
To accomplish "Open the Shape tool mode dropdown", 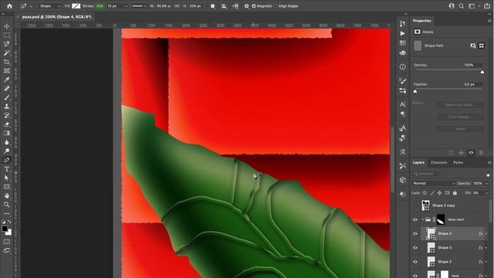I will 50,6.
